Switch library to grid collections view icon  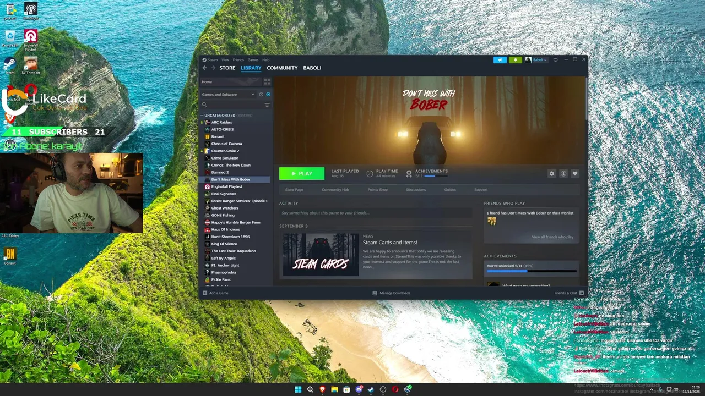pos(267,81)
